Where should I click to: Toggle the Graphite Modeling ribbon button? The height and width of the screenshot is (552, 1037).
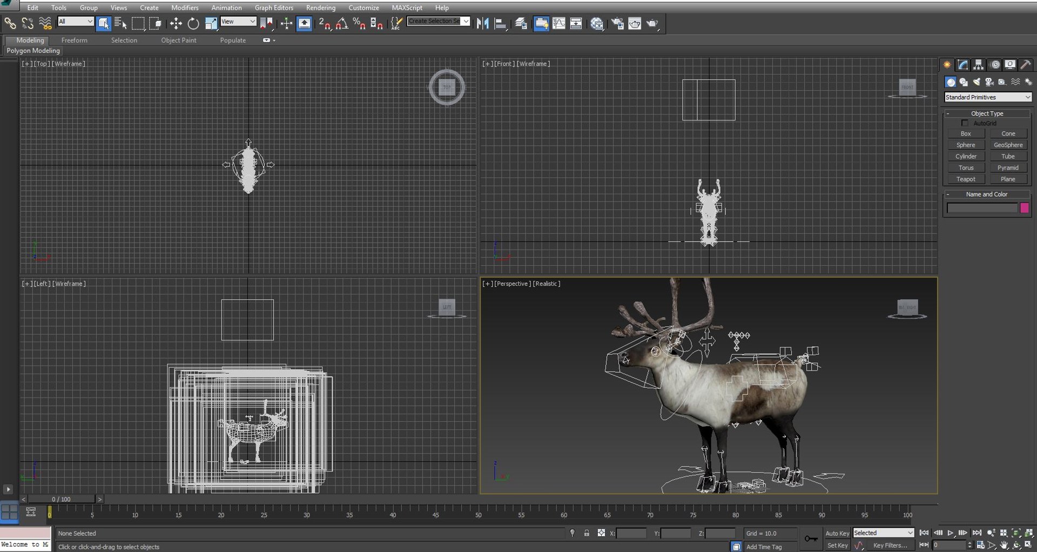pyautogui.click(x=541, y=23)
